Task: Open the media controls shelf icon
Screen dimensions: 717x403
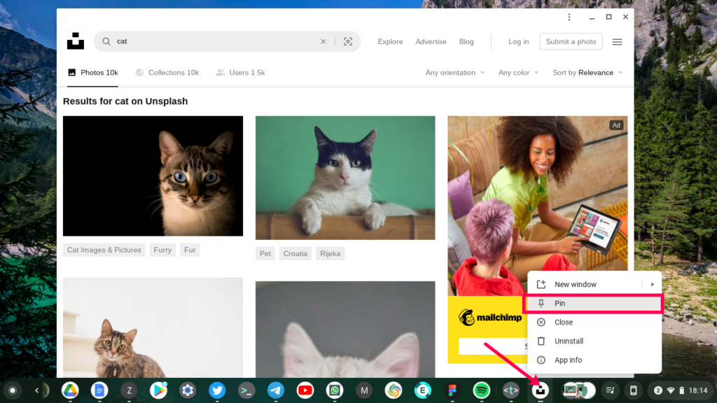Action: tap(610, 390)
